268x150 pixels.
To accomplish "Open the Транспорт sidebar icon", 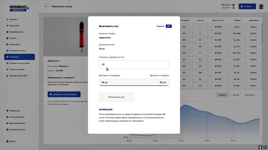I will (8, 26).
